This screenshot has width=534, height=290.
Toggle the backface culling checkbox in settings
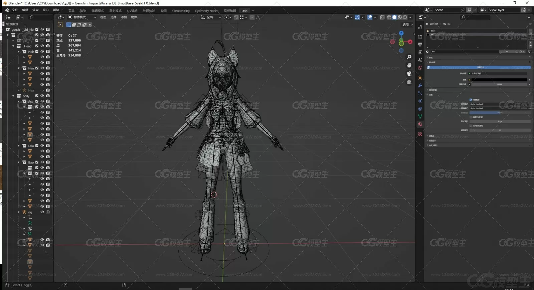point(471,100)
